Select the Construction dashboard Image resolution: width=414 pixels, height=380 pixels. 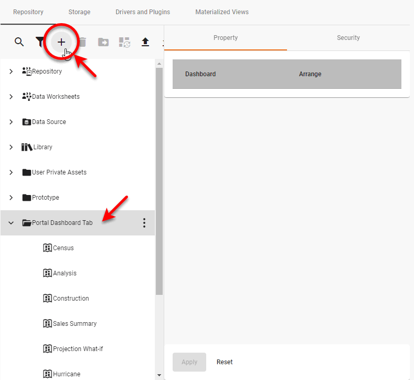[71, 299]
